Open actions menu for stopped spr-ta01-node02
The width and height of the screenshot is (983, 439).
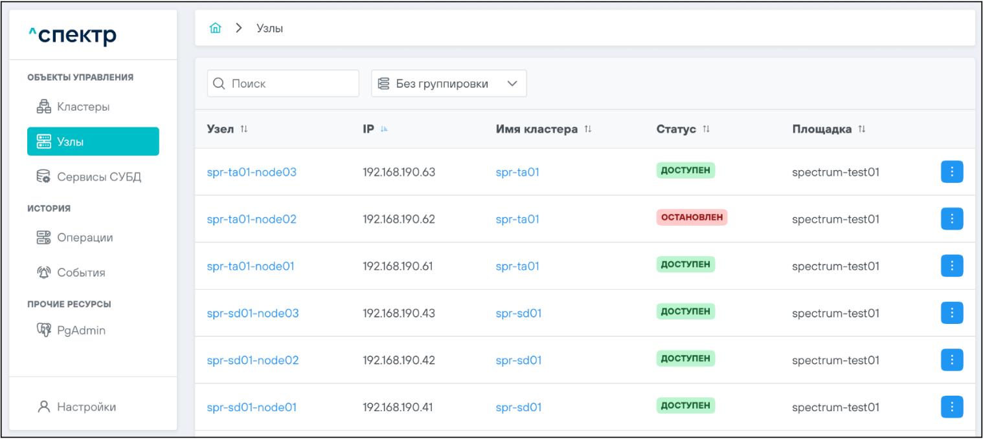click(951, 219)
